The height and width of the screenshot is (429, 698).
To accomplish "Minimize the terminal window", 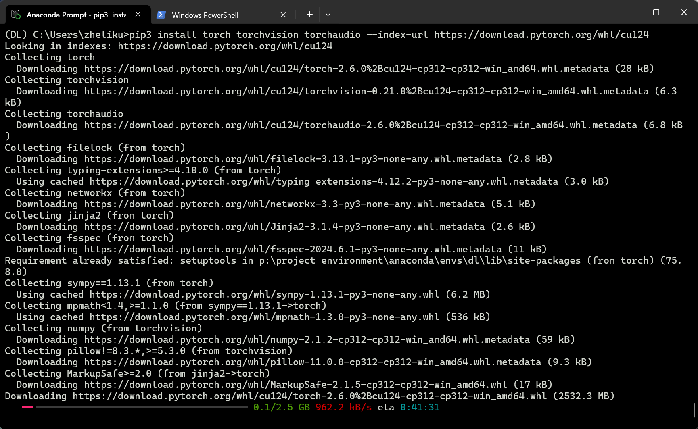I will coord(628,12).
